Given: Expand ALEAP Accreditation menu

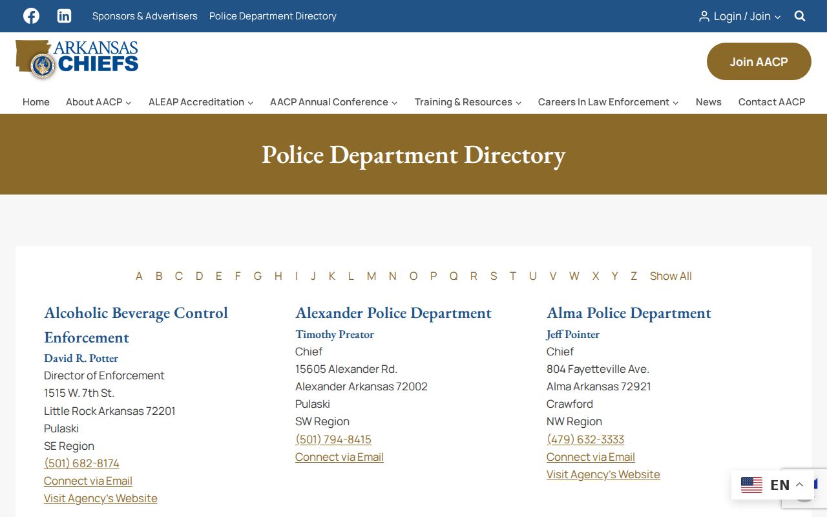Looking at the screenshot, I should pyautogui.click(x=201, y=102).
